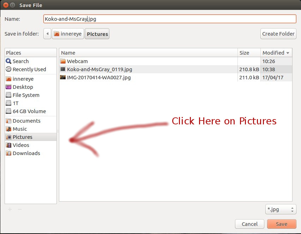Screen dimensions: 301x234
Task: Open the Webcam folder in the file list
Action: (77, 61)
